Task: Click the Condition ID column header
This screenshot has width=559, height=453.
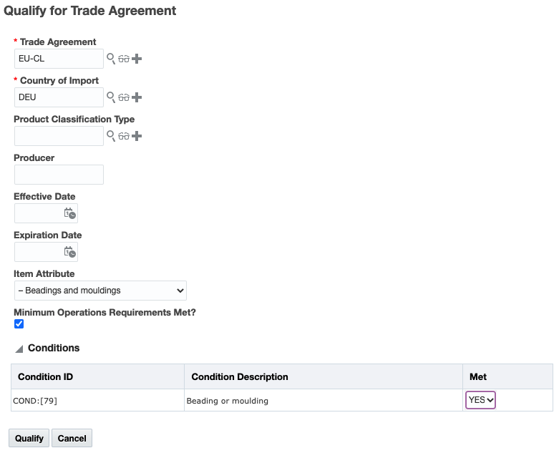Action: coord(45,376)
